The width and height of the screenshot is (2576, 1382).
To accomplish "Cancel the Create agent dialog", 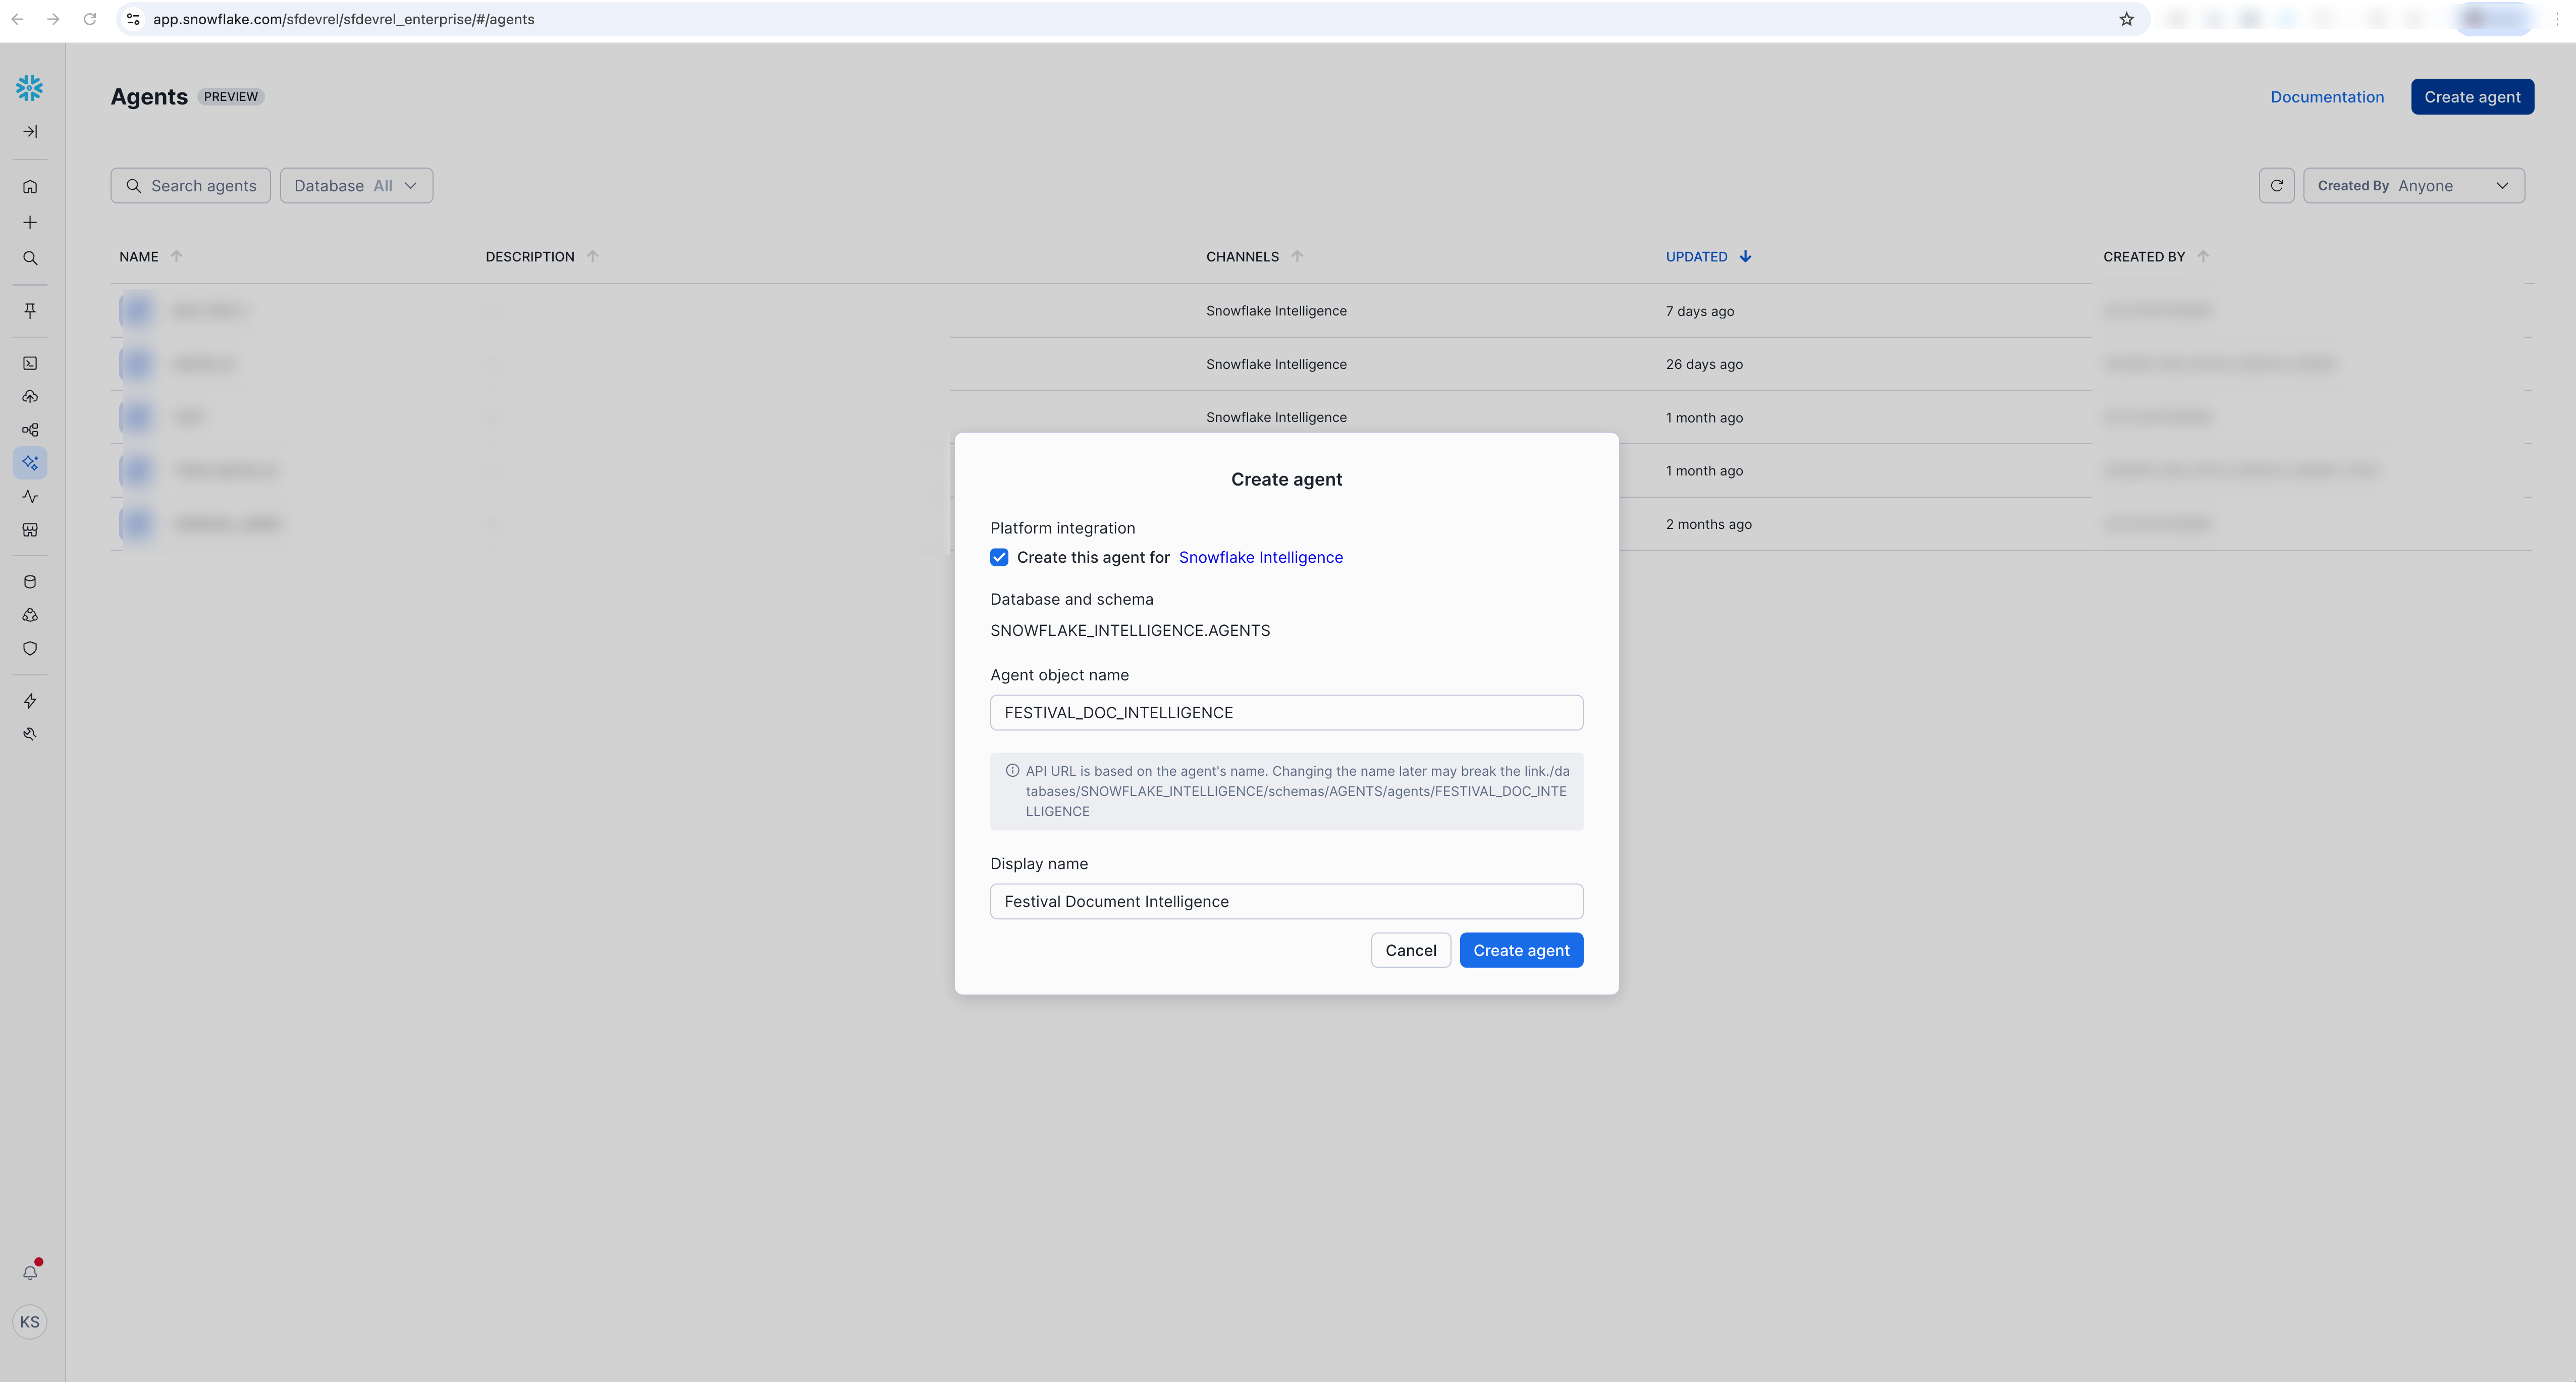I will [1411, 950].
